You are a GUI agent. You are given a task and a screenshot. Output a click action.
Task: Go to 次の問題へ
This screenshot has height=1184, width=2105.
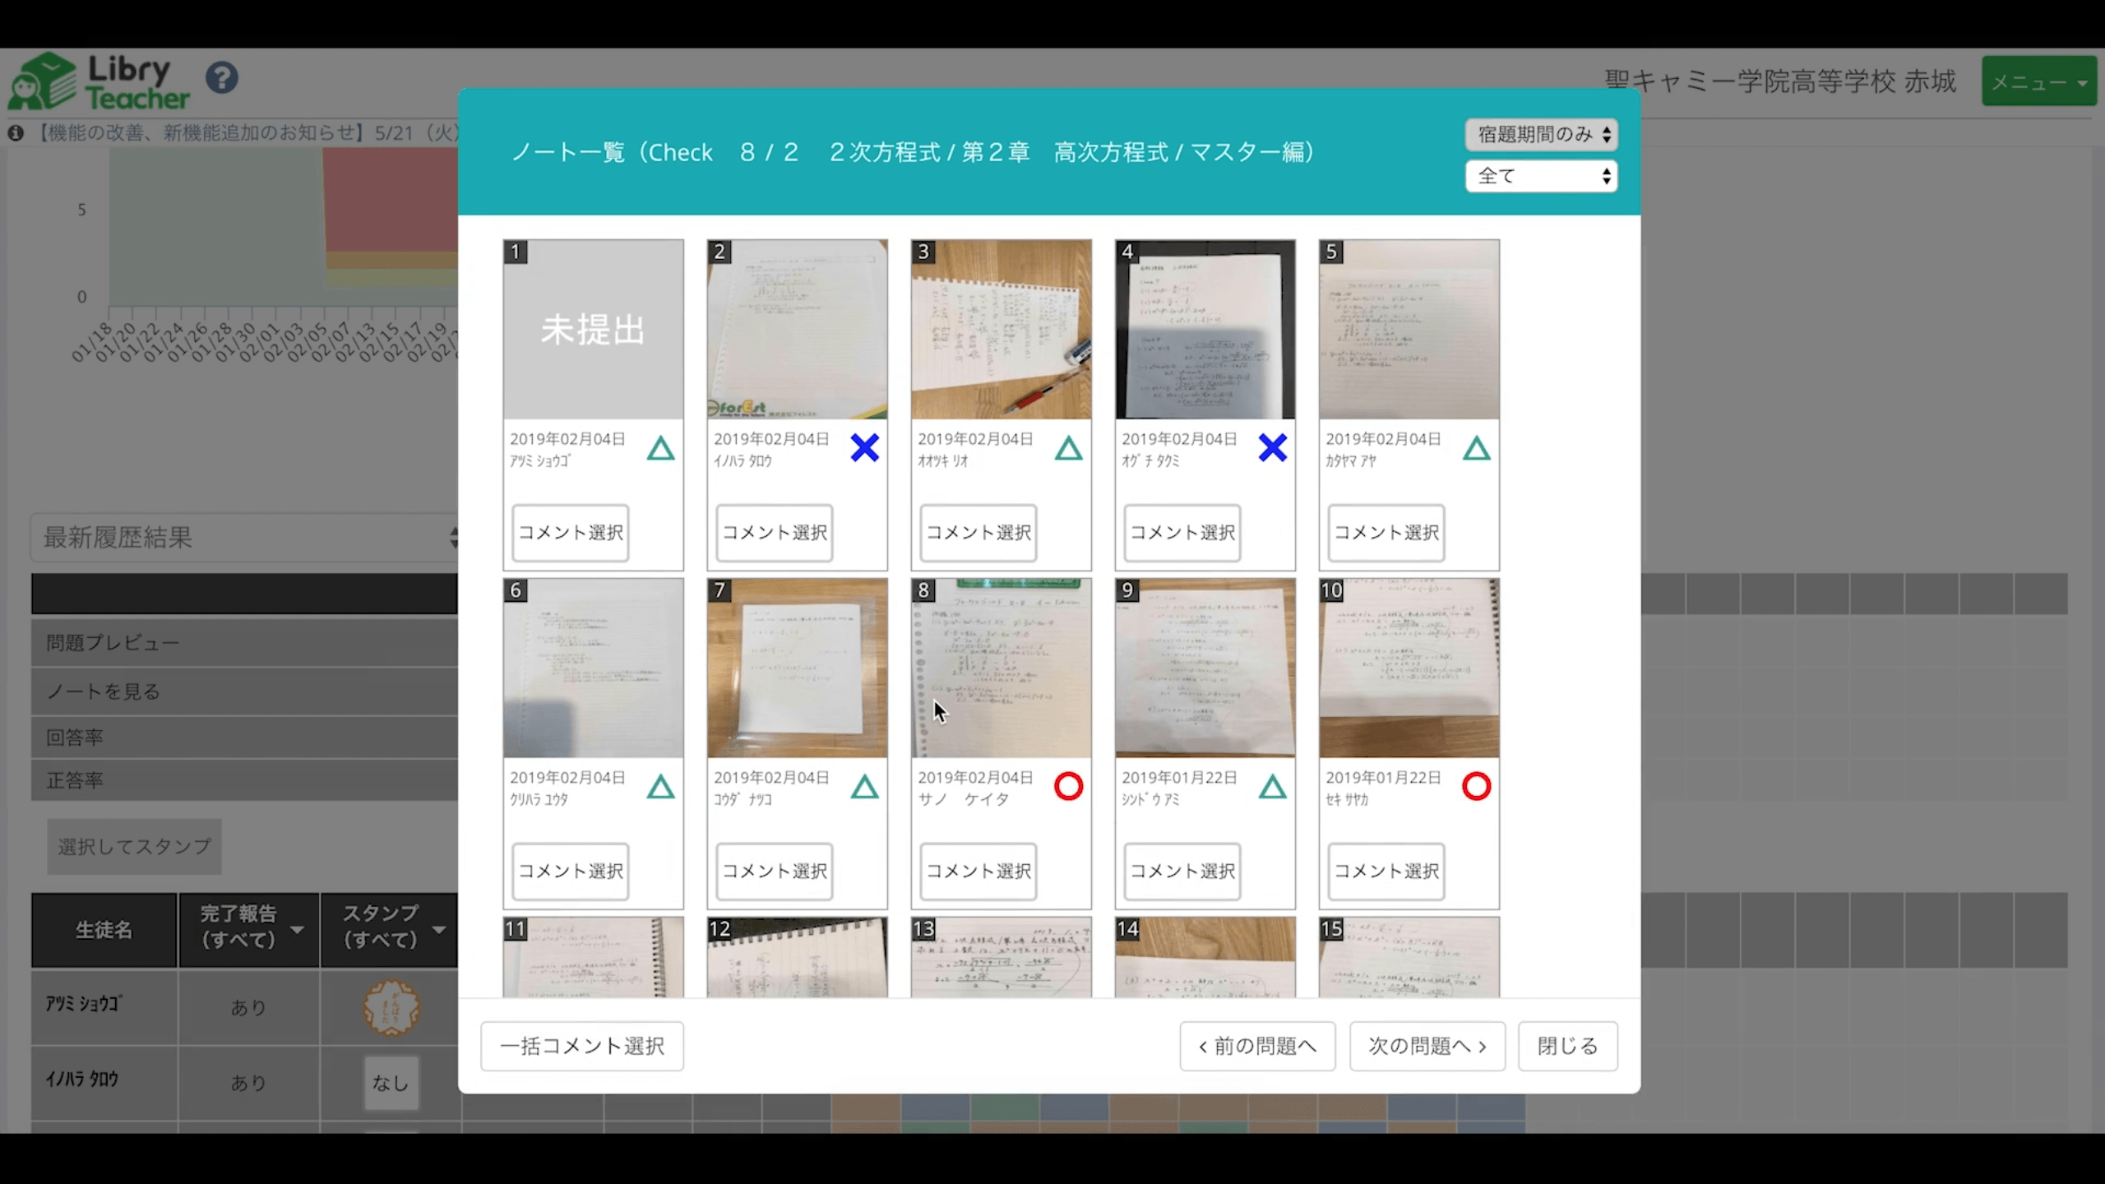1427,1046
